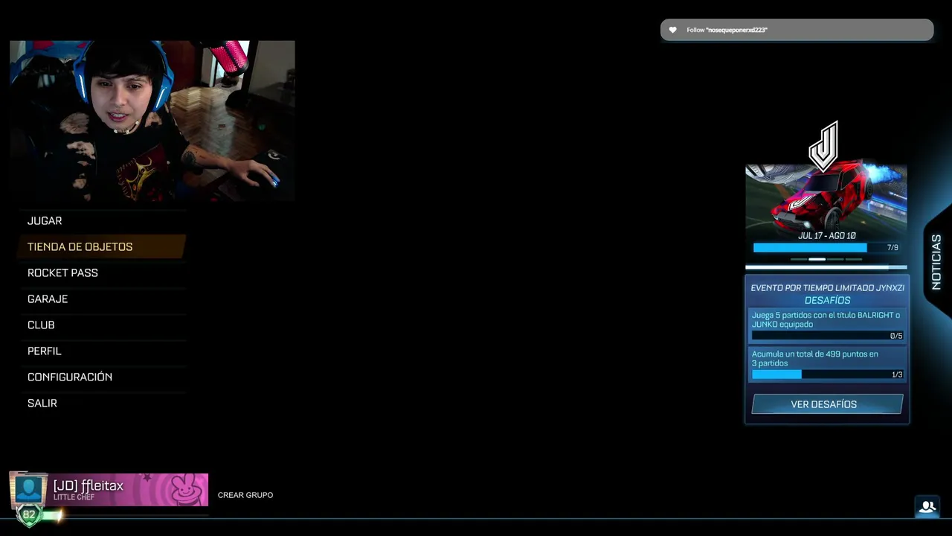952x536 pixels.
Task: Click the 1/3 challenge progress bar
Action: [827, 374]
